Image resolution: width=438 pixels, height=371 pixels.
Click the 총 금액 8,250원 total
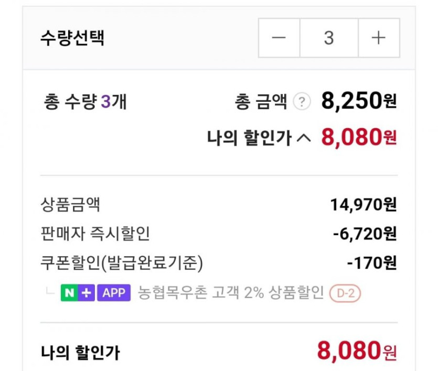point(359,102)
